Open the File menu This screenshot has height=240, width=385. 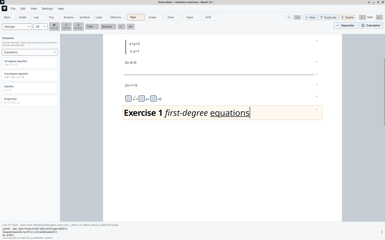tap(13, 9)
